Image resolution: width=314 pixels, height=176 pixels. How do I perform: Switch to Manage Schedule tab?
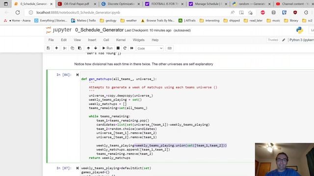pyautogui.click(x=208, y=4)
